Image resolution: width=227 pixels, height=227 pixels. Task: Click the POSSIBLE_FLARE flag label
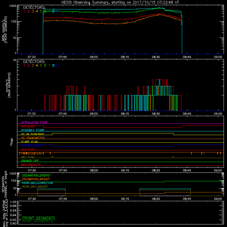(x=33, y=130)
